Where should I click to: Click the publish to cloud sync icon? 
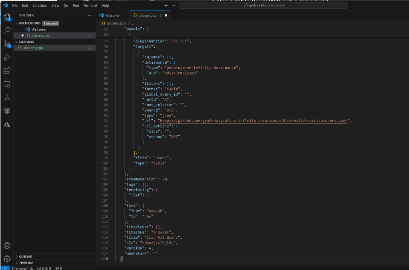31,268
